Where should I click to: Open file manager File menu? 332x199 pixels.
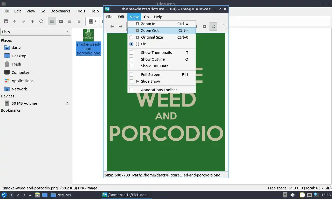click(6, 11)
